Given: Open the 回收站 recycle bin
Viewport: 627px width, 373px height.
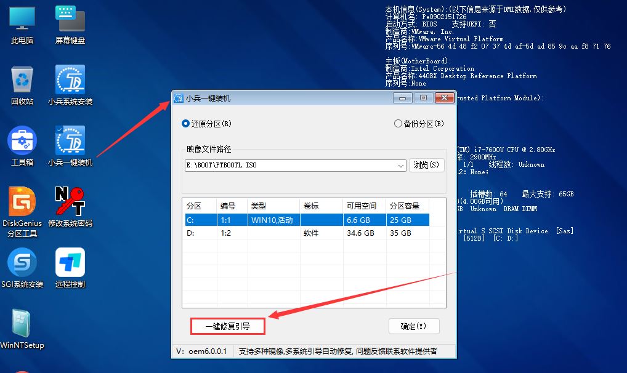Looking at the screenshot, I should (22, 85).
